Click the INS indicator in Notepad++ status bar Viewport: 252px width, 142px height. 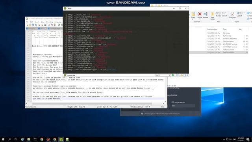pyautogui.click(x=163, y=107)
